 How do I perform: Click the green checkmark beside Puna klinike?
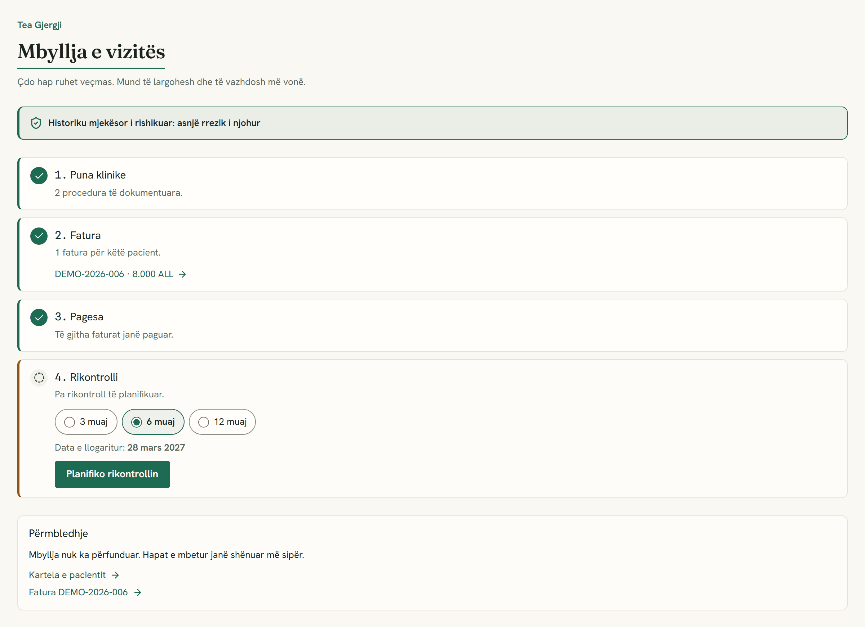point(39,176)
